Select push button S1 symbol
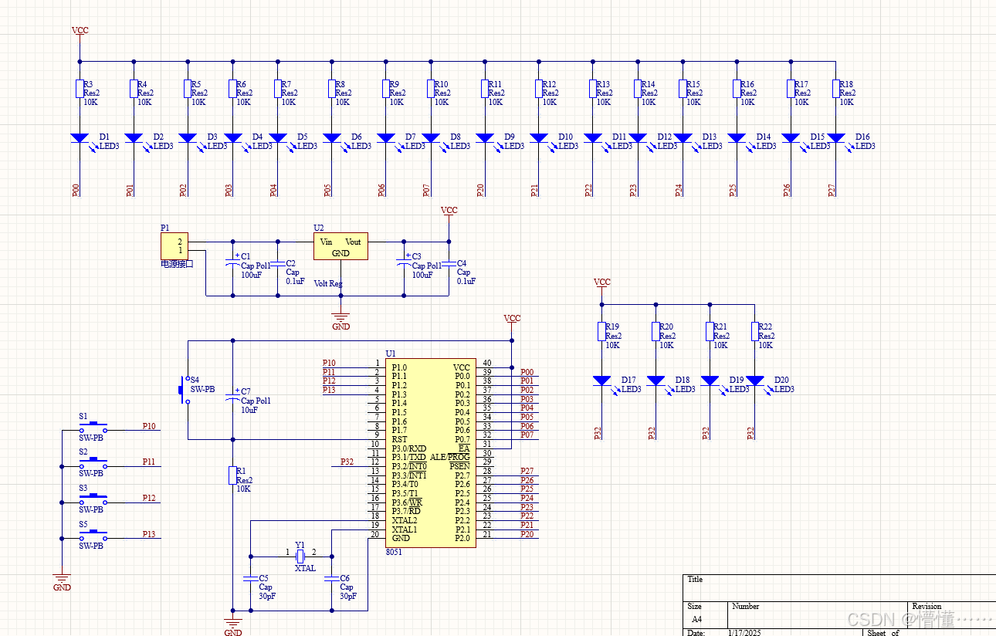996x636 pixels. [93, 427]
